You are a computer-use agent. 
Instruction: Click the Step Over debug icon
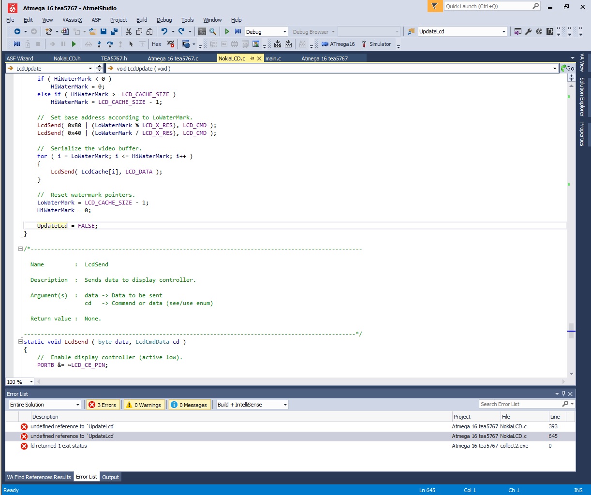click(110, 44)
